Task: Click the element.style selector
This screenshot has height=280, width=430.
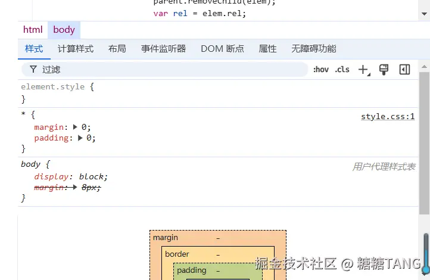Action: [52, 87]
